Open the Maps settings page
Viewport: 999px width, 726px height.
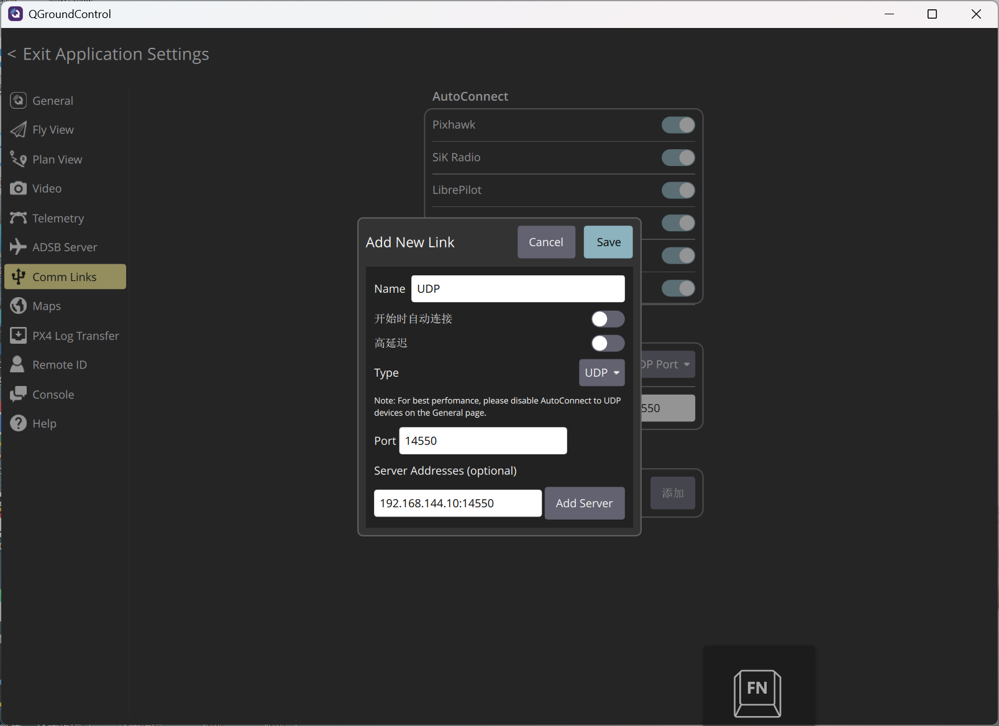[x=65, y=306]
